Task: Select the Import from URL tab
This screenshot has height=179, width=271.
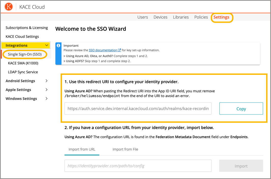Action: [x=82, y=149]
